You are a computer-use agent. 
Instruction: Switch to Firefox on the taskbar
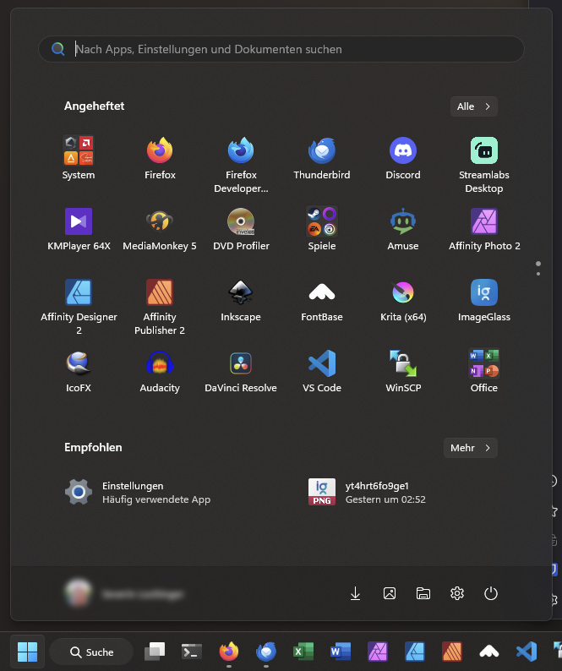click(229, 652)
